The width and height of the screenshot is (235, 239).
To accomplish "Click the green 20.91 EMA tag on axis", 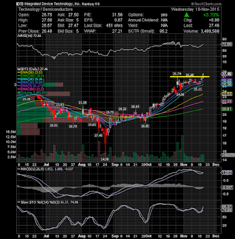I will (227, 109).
